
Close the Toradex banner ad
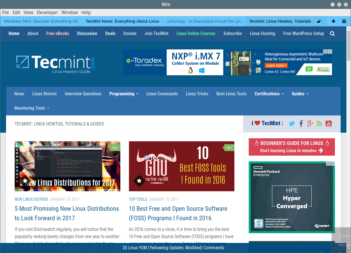tap(330, 52)
